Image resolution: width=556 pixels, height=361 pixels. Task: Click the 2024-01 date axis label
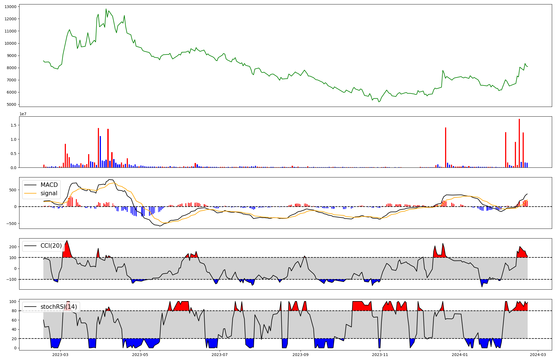tap(460, 355)
